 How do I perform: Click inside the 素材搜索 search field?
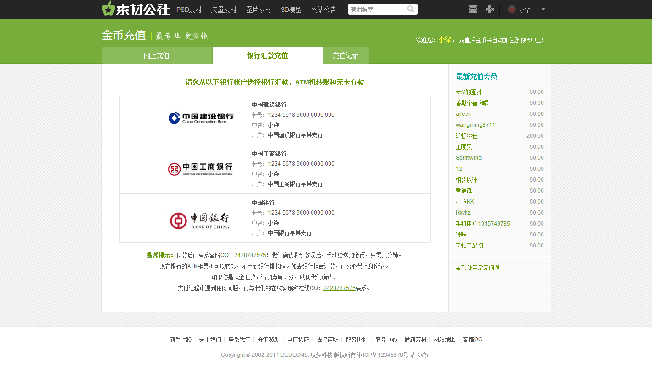376,10
